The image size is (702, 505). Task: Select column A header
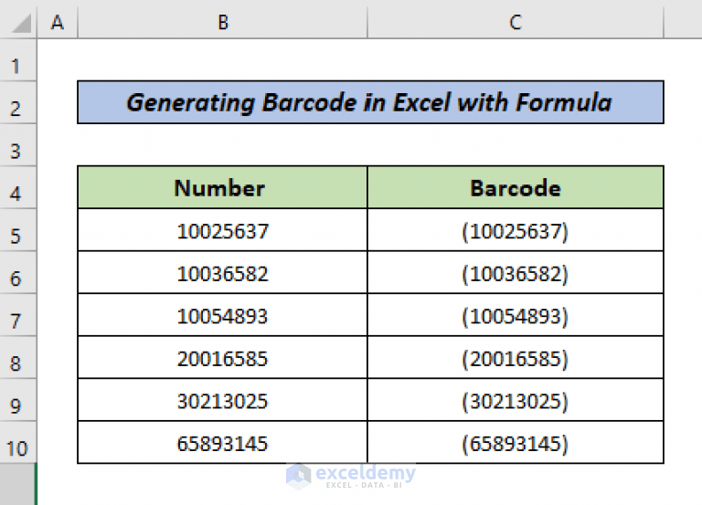tap(58, 22)
